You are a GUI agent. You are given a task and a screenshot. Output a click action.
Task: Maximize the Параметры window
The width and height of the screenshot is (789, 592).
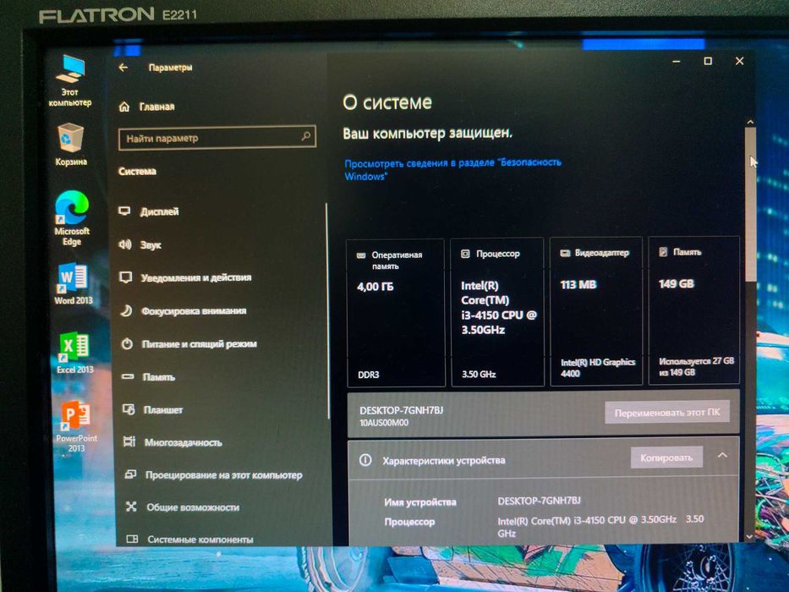708,61
